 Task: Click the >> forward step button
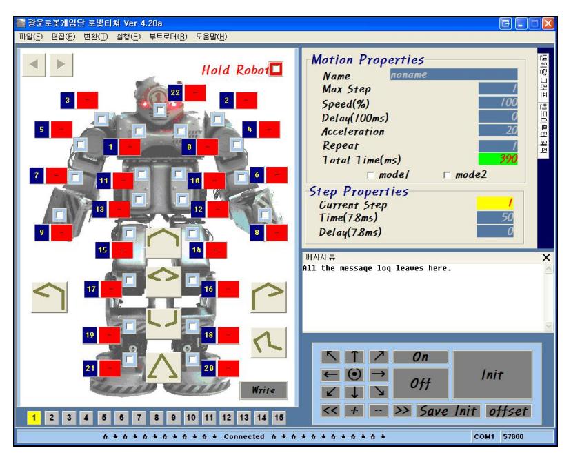(x=402, y=411)
